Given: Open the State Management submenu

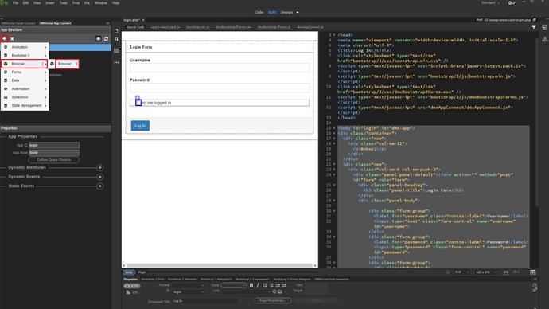Looking at the screenshot, I should point(25,105).
